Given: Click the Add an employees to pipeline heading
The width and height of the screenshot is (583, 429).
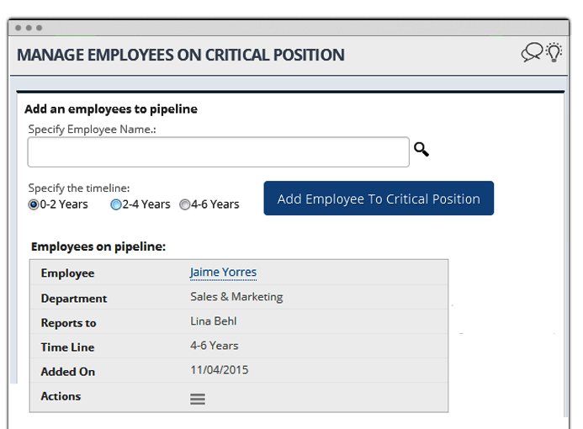Looking at the screenshot, I should click(x=111, y=109).
